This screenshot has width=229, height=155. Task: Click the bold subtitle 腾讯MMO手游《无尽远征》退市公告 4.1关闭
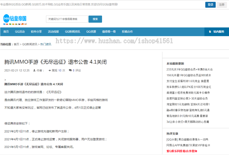pyautogui.click(x=34, y=84)
